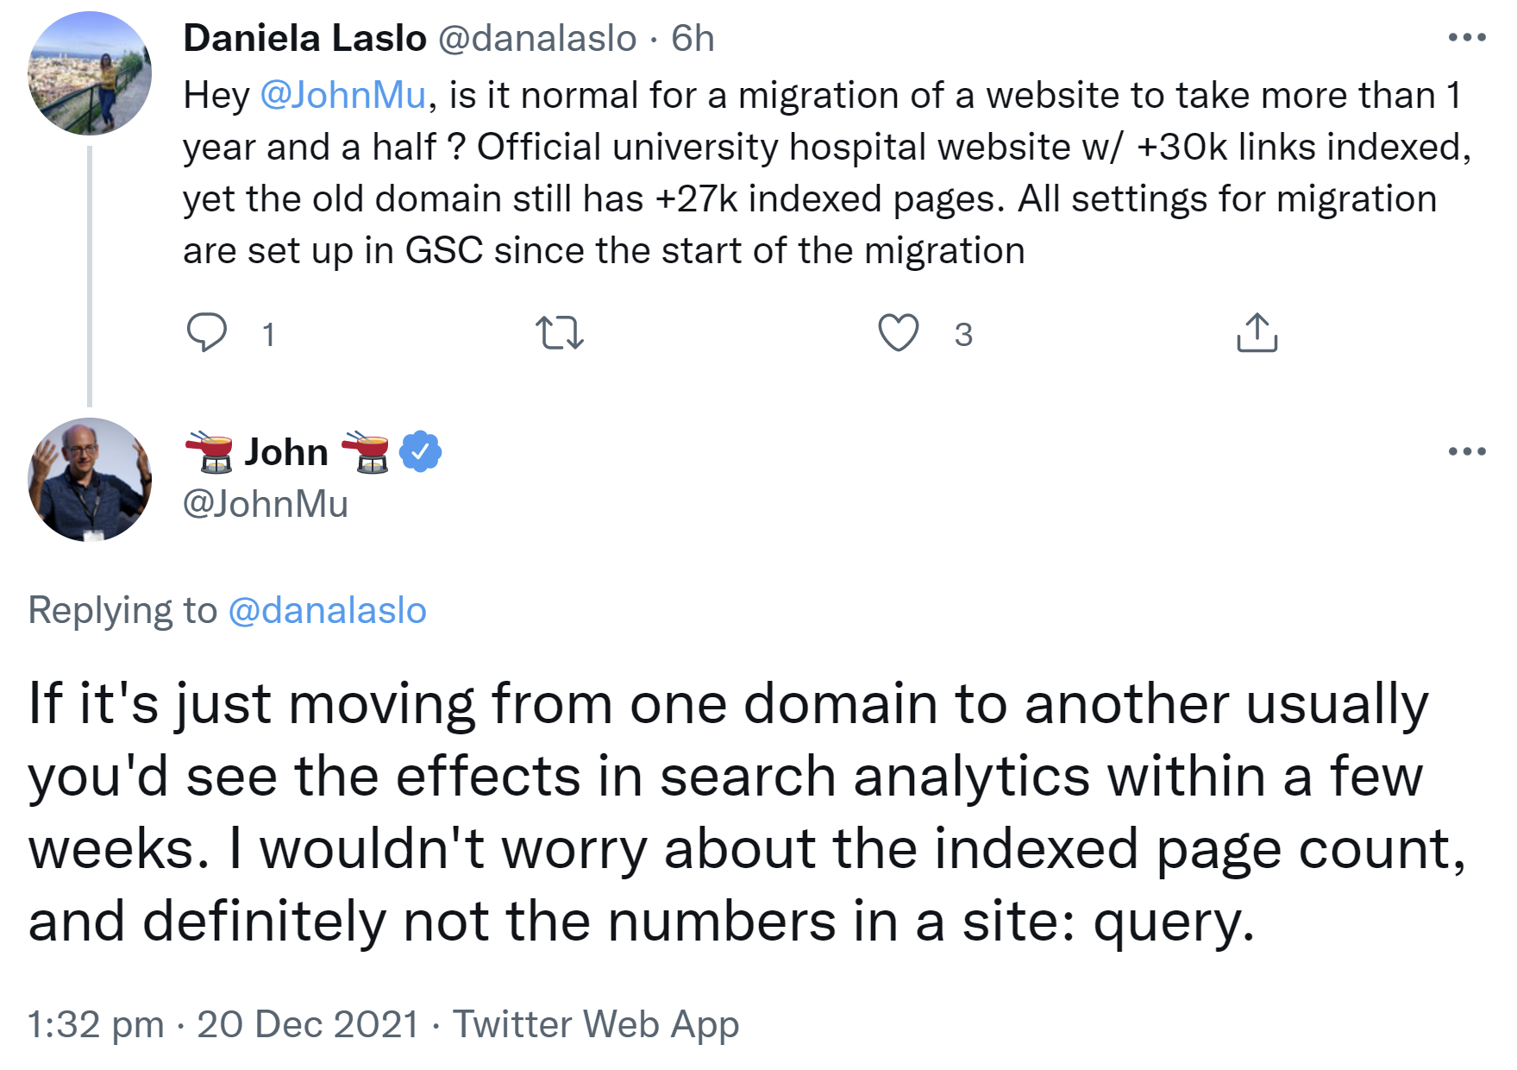Click the @JohnMu handle under John's name
1517x1070 pixels.
tap(266, 504)
